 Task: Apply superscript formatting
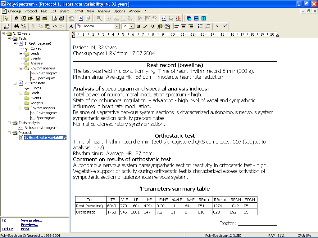[x=225, y=26]
